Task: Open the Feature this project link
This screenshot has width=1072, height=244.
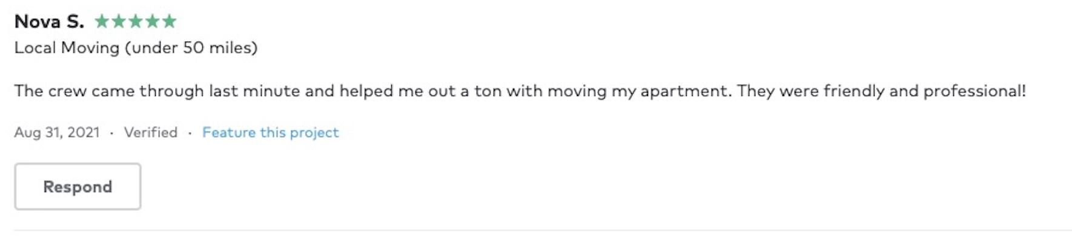Action: pyautogui.click(x=270, y=133)
